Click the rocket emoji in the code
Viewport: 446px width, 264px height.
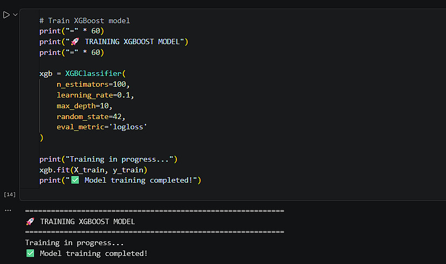(x=75, y=42)
